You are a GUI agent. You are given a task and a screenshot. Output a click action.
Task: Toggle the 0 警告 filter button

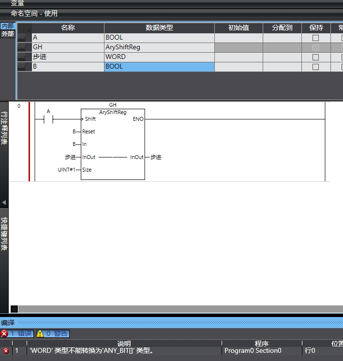click(53, 333)
